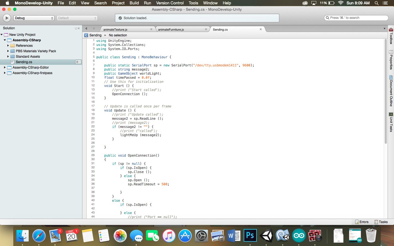The height and width of the screenshot is (246, 394).
Task: Open the Tools menu
Action: coord(193,3)
